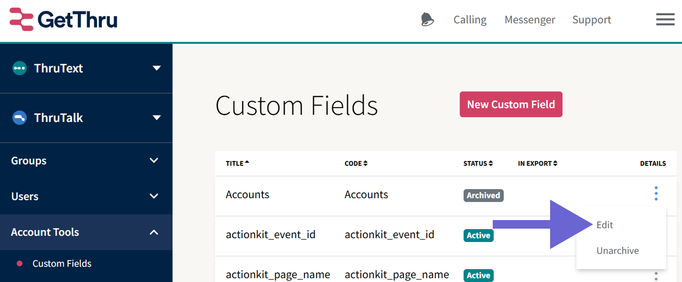Open the notifications bell
The width and height of the screenshot is (682, 282).
[x=427, y=20]
